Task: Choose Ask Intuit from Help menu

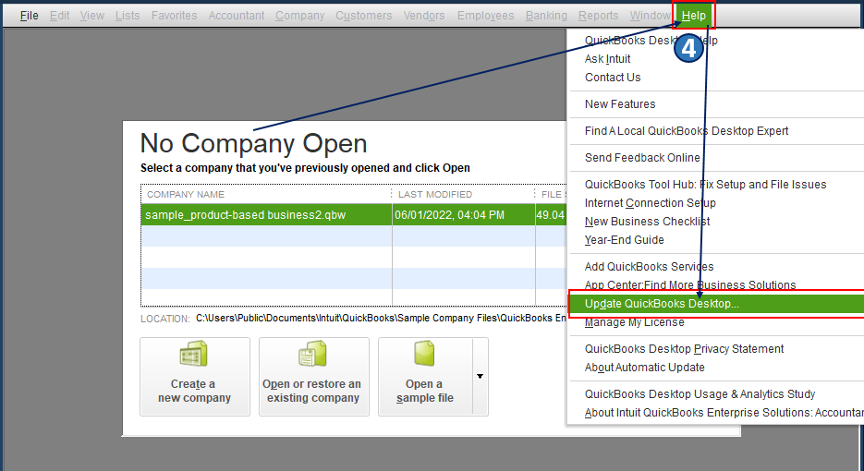Action: [x=607, y=59]
